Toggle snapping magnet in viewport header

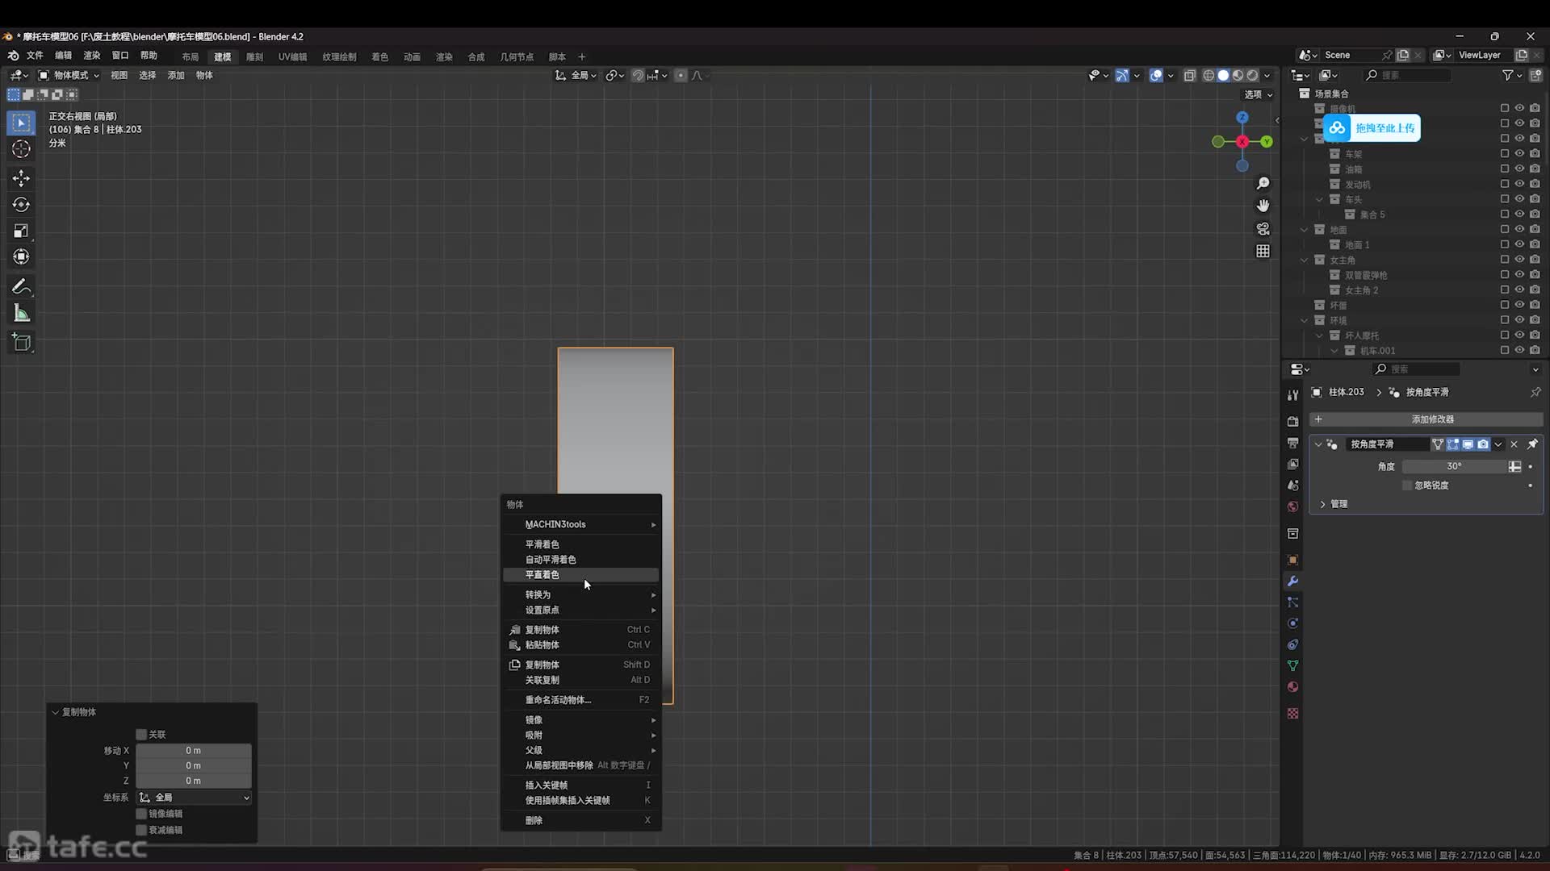638,75
